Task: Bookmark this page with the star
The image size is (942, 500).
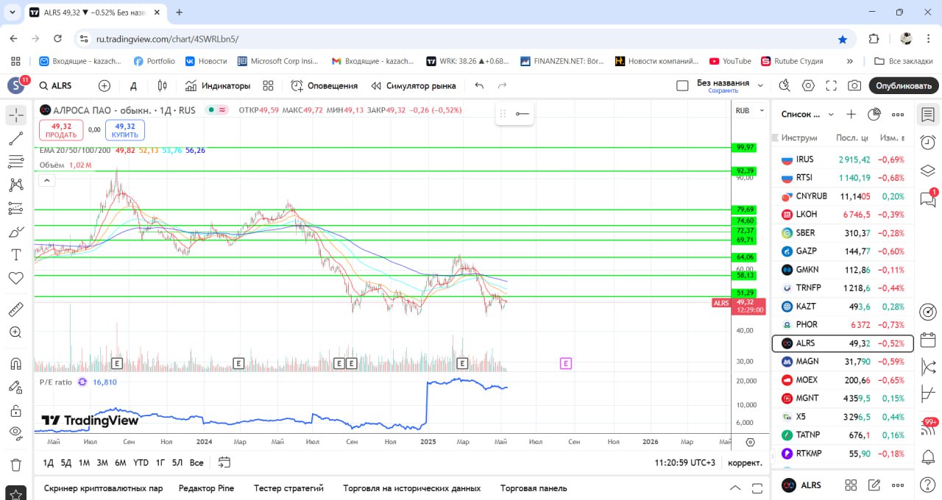Action: click(843, 39)
